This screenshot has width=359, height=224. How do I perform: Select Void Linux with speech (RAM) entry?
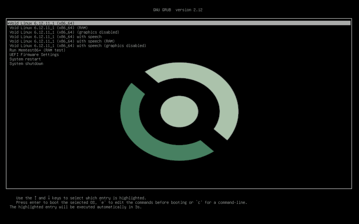pyautogui.click(x=62, y=41)
